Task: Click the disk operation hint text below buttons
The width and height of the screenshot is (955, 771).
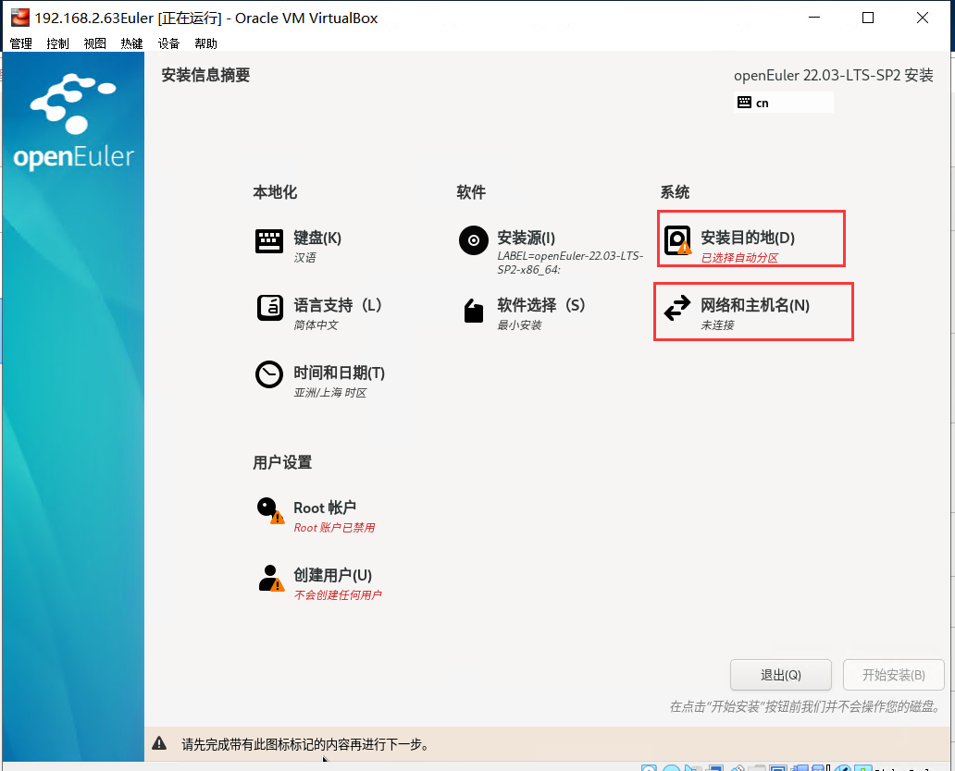Action: pyautogui.click(x=805, y=706)
